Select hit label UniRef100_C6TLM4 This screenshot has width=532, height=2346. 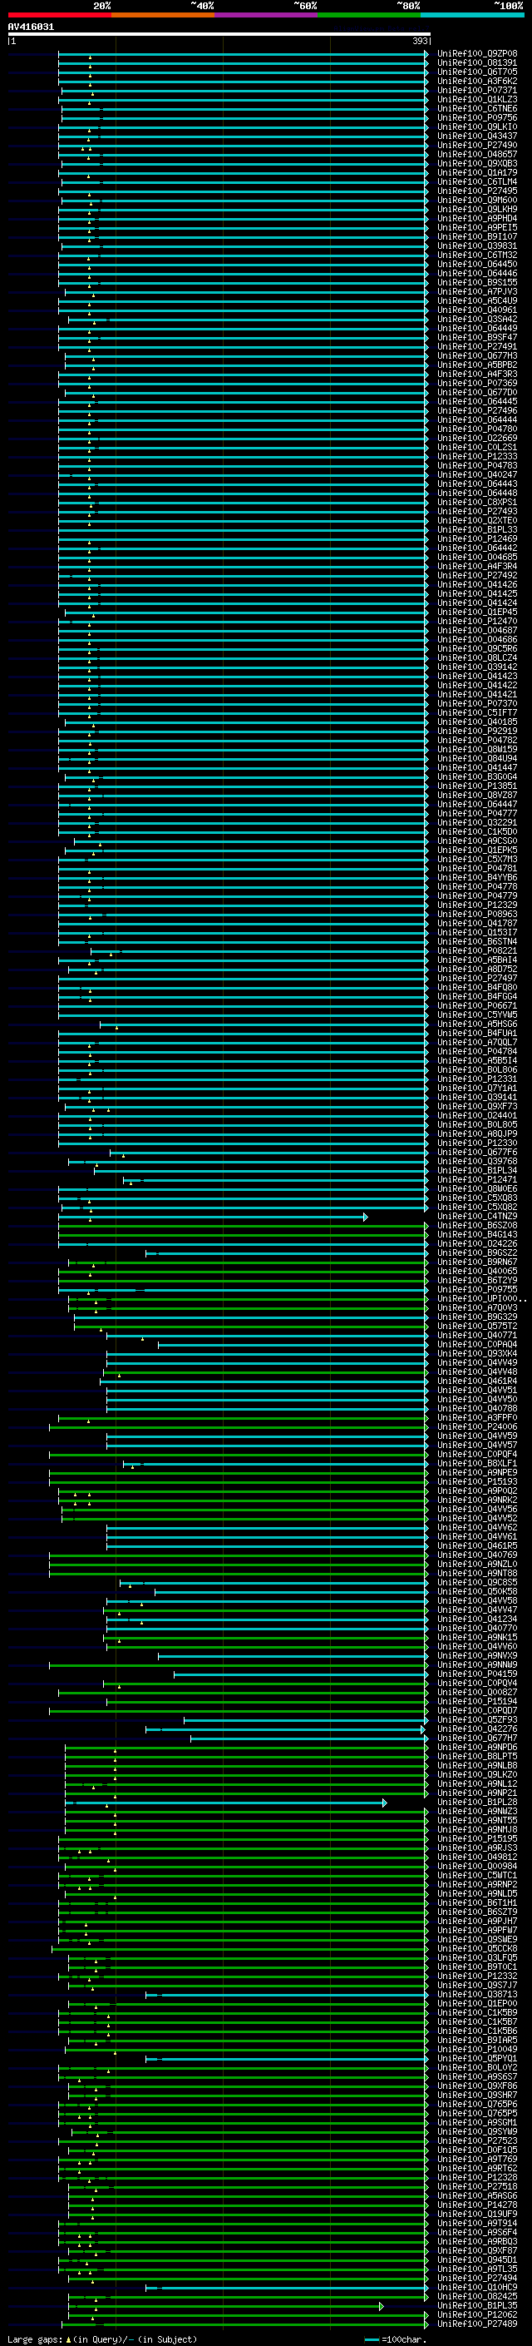[477, 182]
